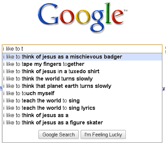Image resolution: width=166 pixels, height=146 pixels.
Task: Choose the "i like to touch myself" suggestion
Action: [82, 93]
